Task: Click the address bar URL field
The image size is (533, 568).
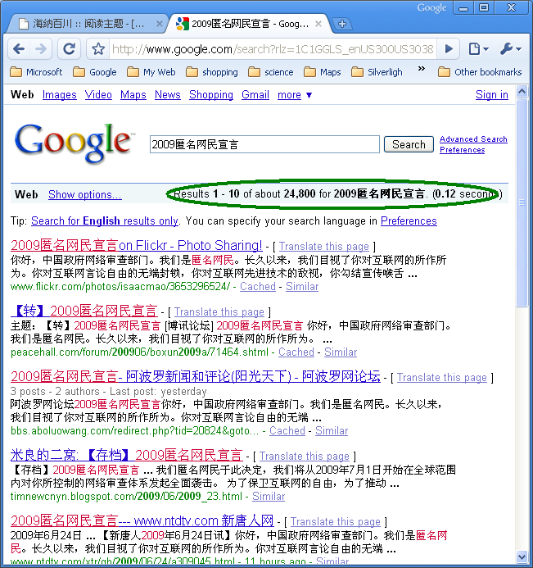Action: (x=273, y=49)
